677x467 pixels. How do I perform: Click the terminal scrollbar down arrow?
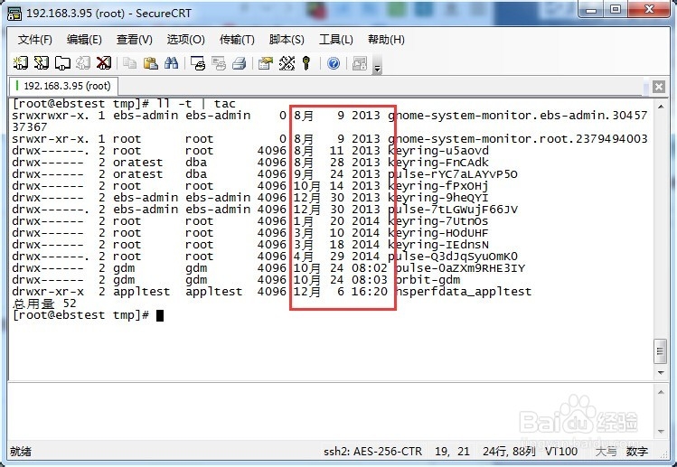point(661,372)
